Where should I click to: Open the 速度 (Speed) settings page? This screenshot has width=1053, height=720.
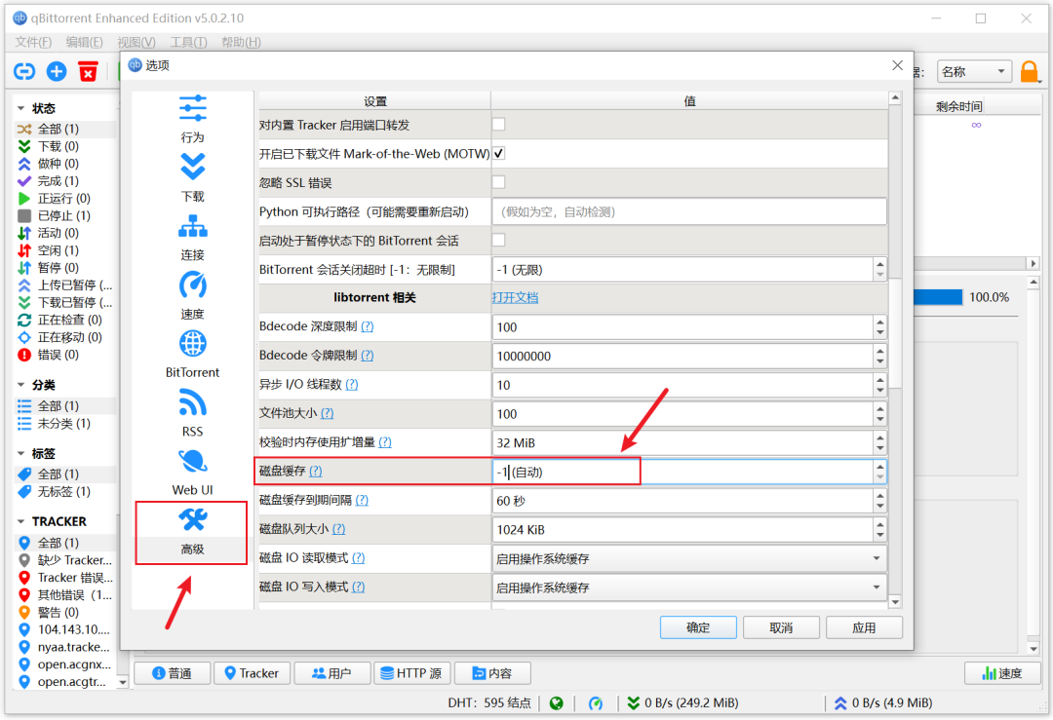point(192,296)
